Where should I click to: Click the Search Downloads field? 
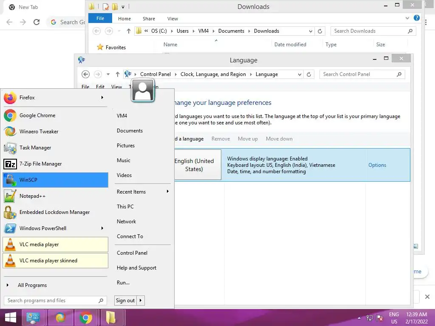click(x=373, y=31)
